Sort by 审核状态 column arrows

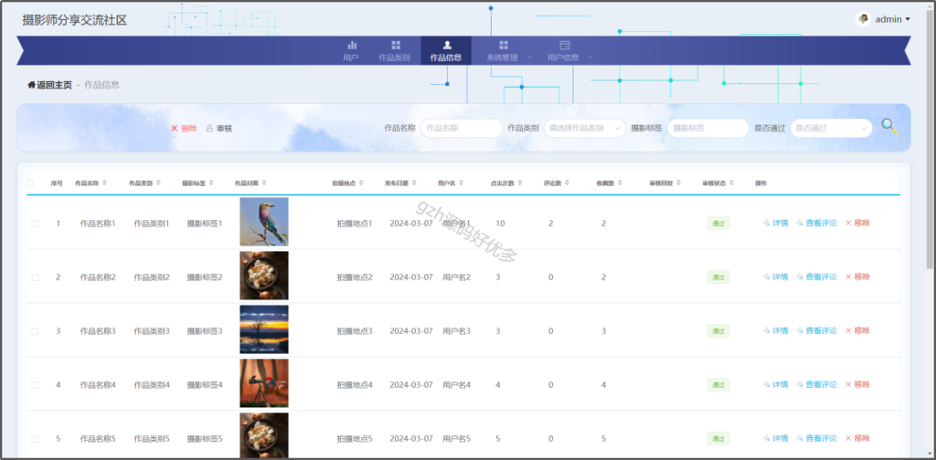coord(732,183)
